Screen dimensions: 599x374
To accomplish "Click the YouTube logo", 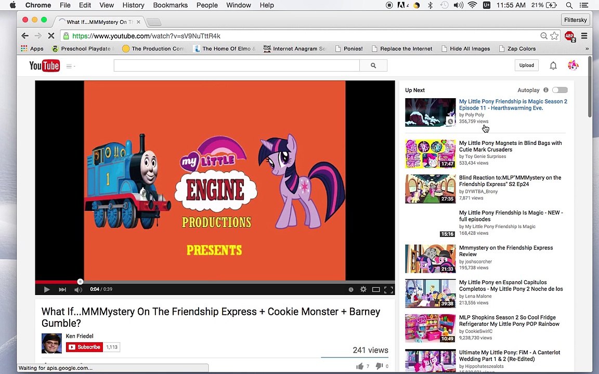I will click(44, 65).
